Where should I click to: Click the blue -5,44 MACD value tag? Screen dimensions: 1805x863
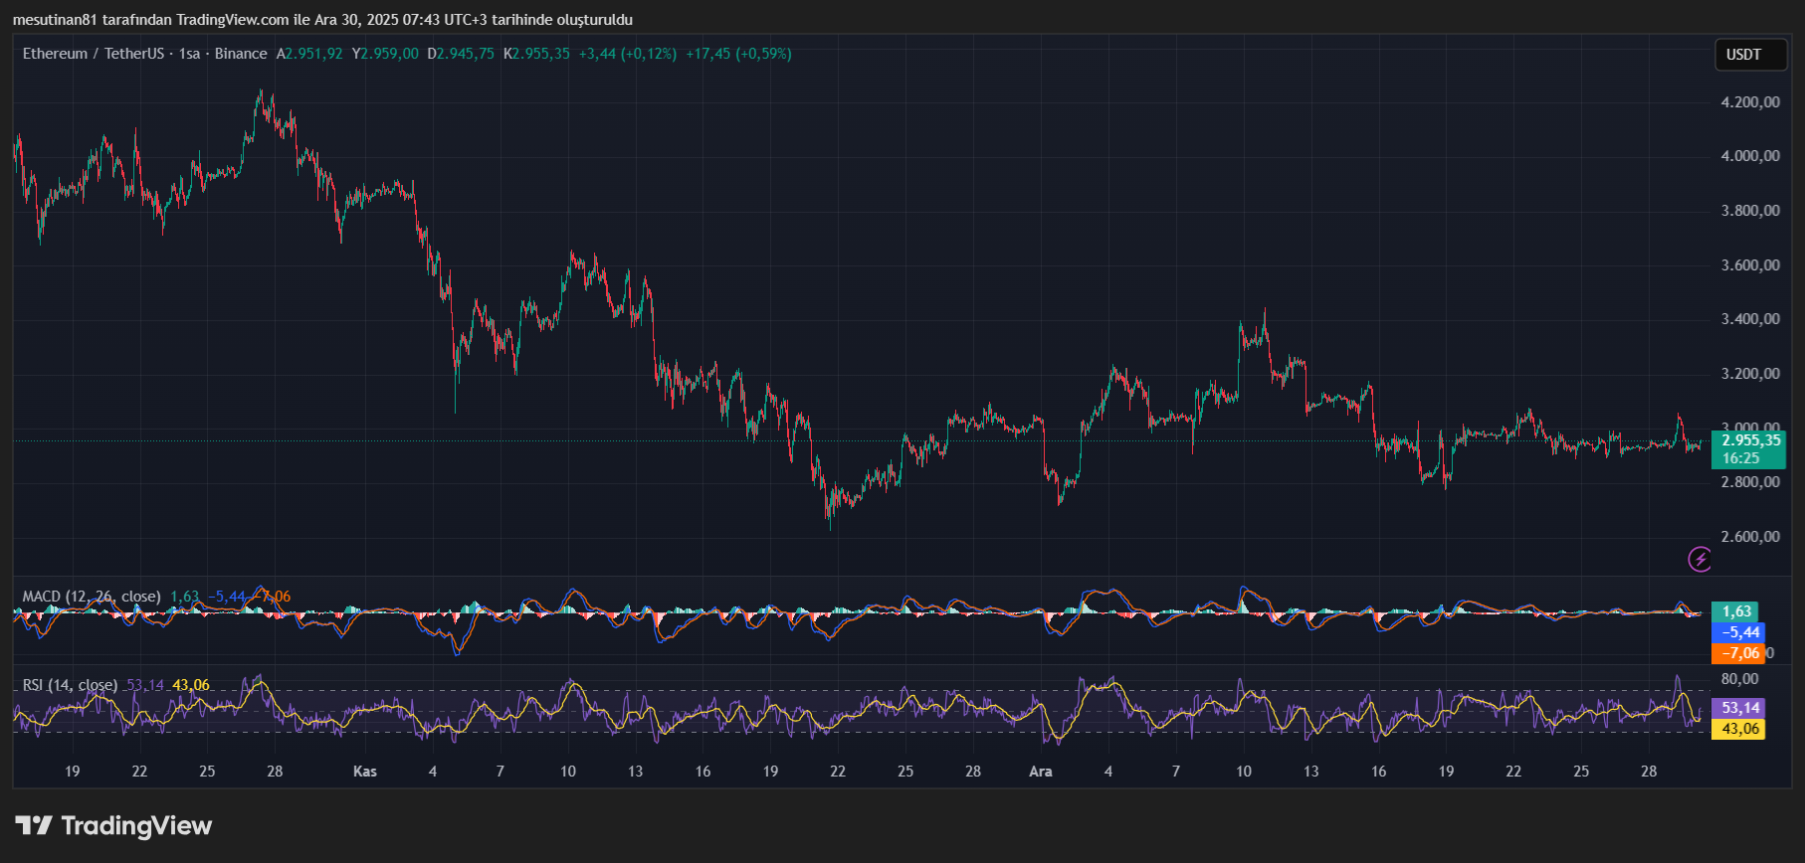coord(1738,632)
